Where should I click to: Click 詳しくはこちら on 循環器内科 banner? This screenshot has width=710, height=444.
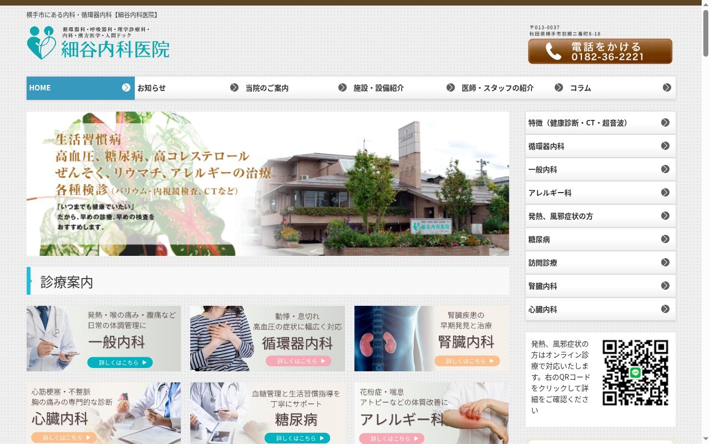[298, 361]
